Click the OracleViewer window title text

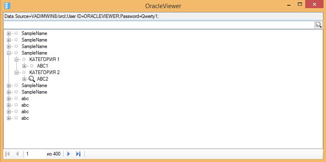point(163,6)
